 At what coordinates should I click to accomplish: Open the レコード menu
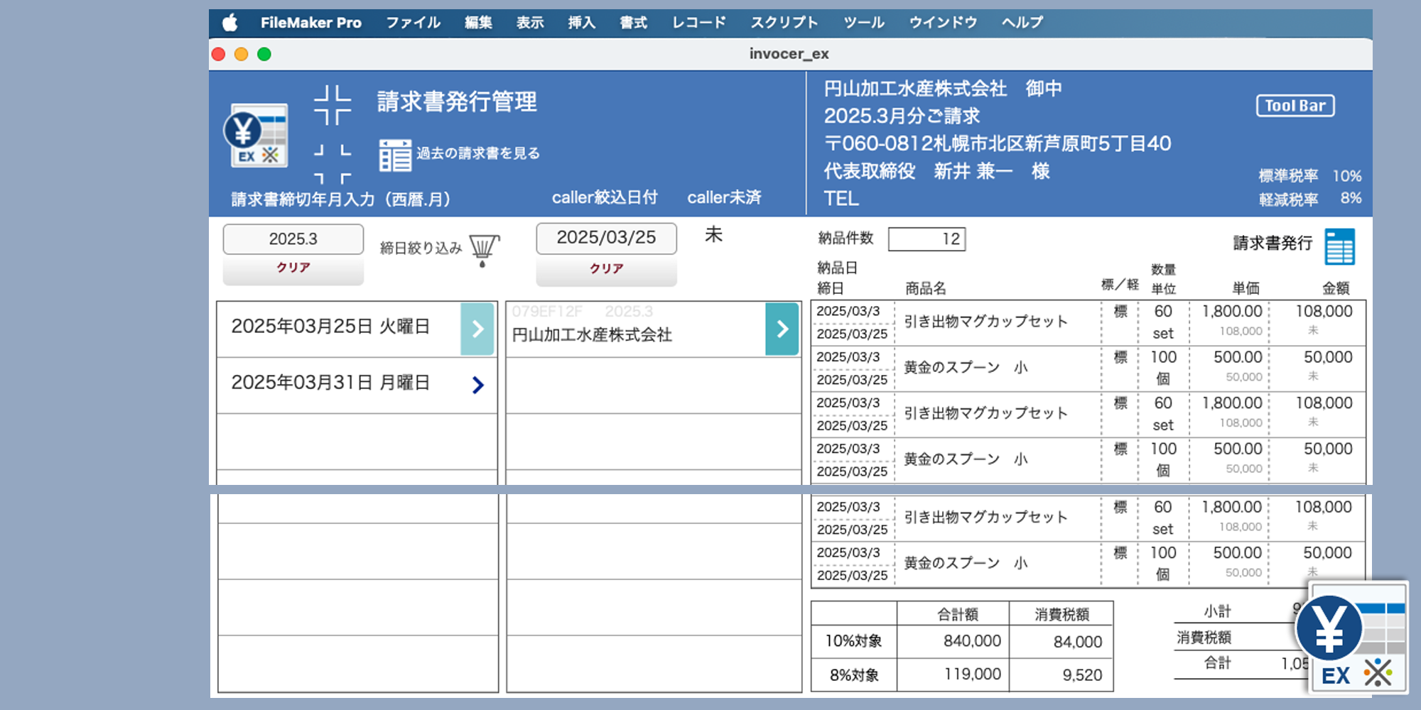(698, 23)
